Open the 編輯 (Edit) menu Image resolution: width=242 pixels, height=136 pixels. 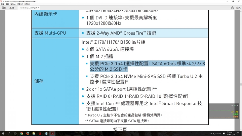pyautogui.click(x=7, y=4)
